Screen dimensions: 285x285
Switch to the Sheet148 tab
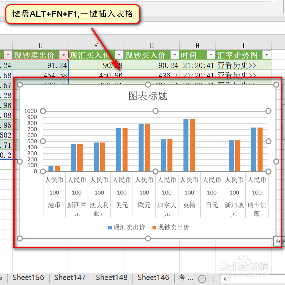112,277
